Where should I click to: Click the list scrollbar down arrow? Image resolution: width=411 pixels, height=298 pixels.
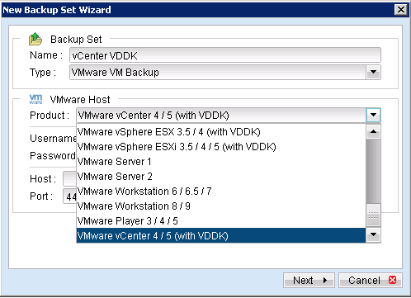[x=373, y=234]
